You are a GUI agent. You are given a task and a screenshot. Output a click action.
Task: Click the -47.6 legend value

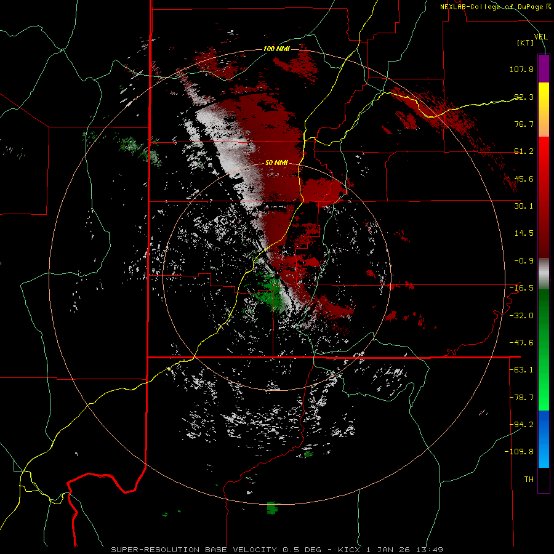point(521,343)
